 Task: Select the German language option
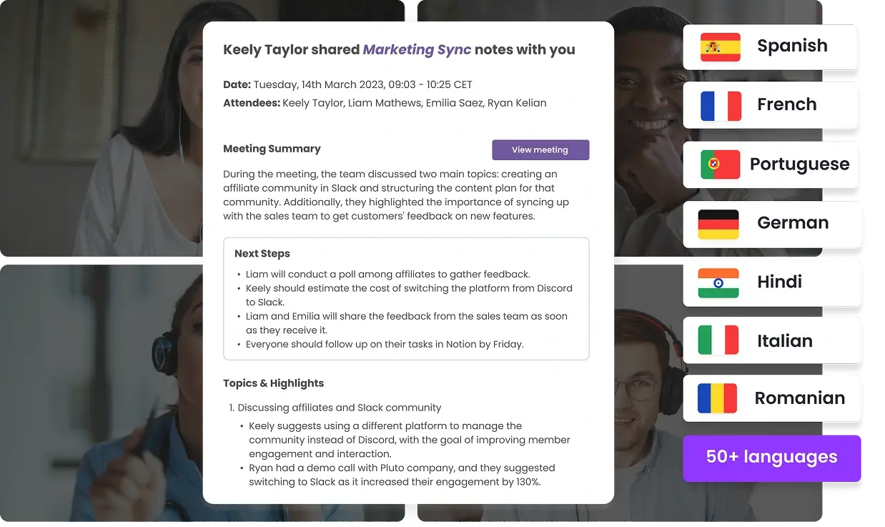pos(772,224)
